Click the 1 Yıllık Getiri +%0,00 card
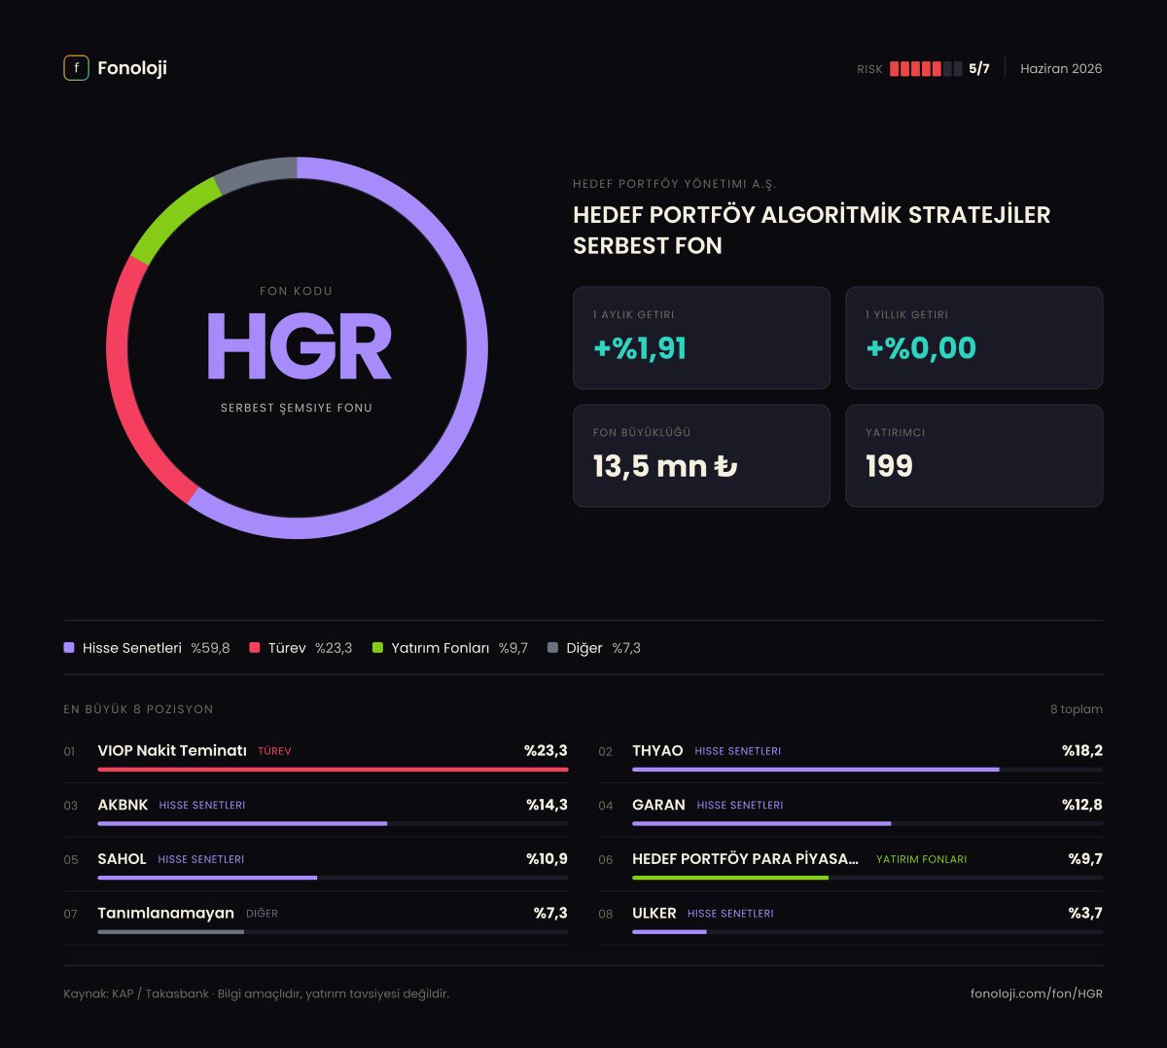The width and height of the screenshot is (1167, 1048). pyautogui.click(x=973, y=338)
